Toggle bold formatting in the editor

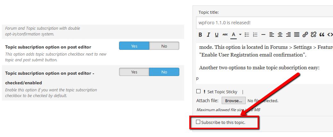(200, 34)
